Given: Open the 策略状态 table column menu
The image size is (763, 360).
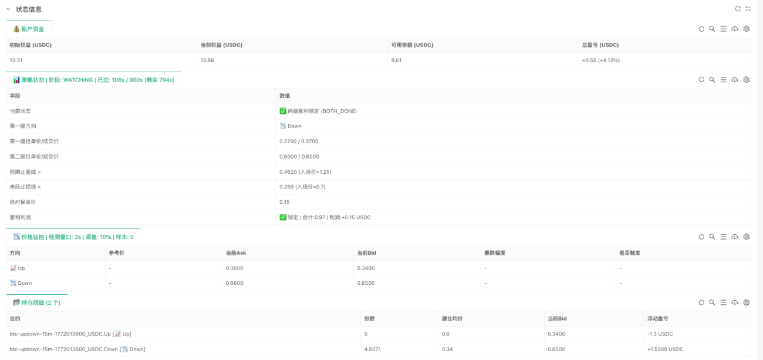Looking at the screenshot, I should click(x=723, y=80).
